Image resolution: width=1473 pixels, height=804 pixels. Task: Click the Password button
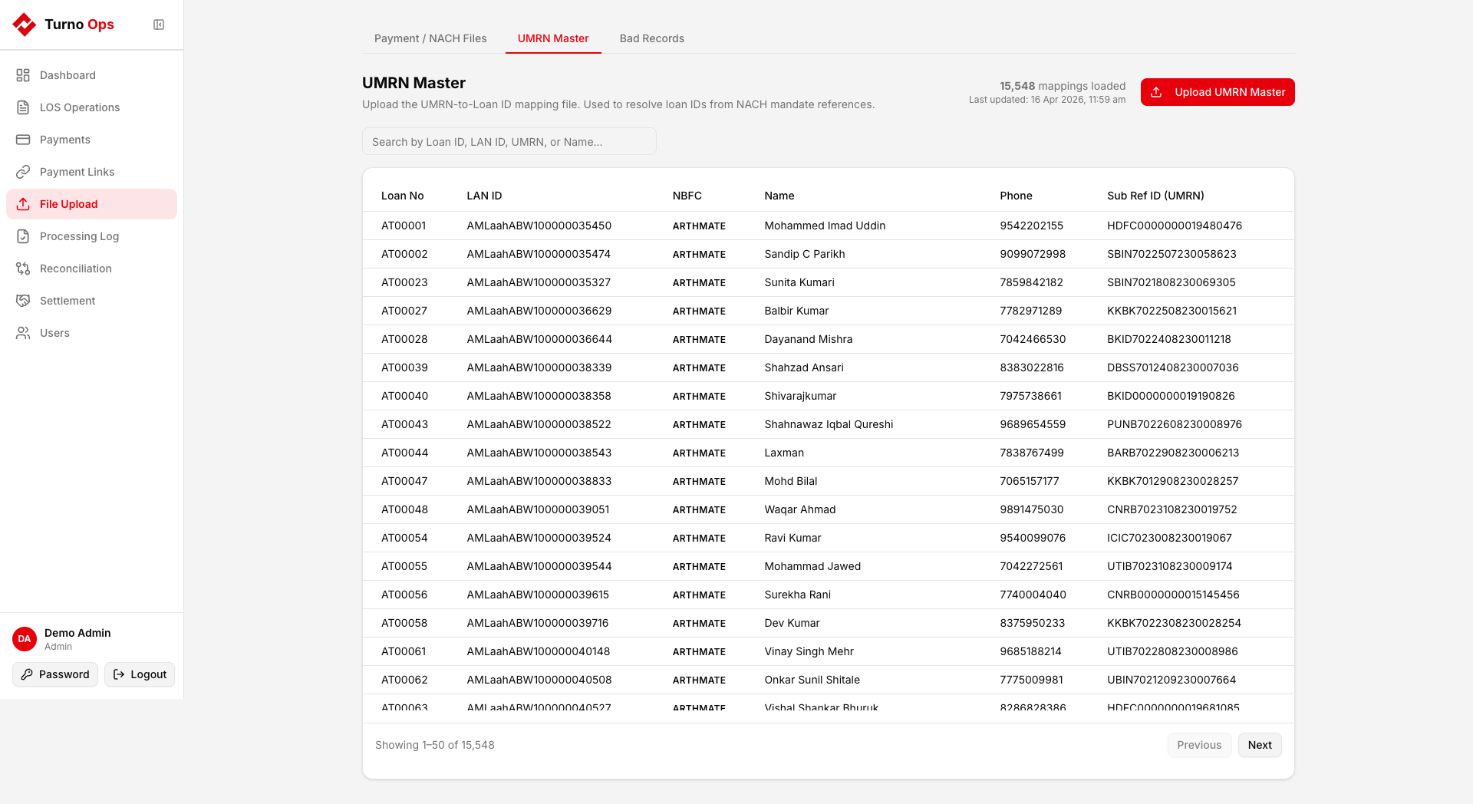[x=55, y=674]
